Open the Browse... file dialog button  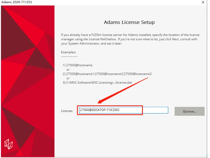189,111
